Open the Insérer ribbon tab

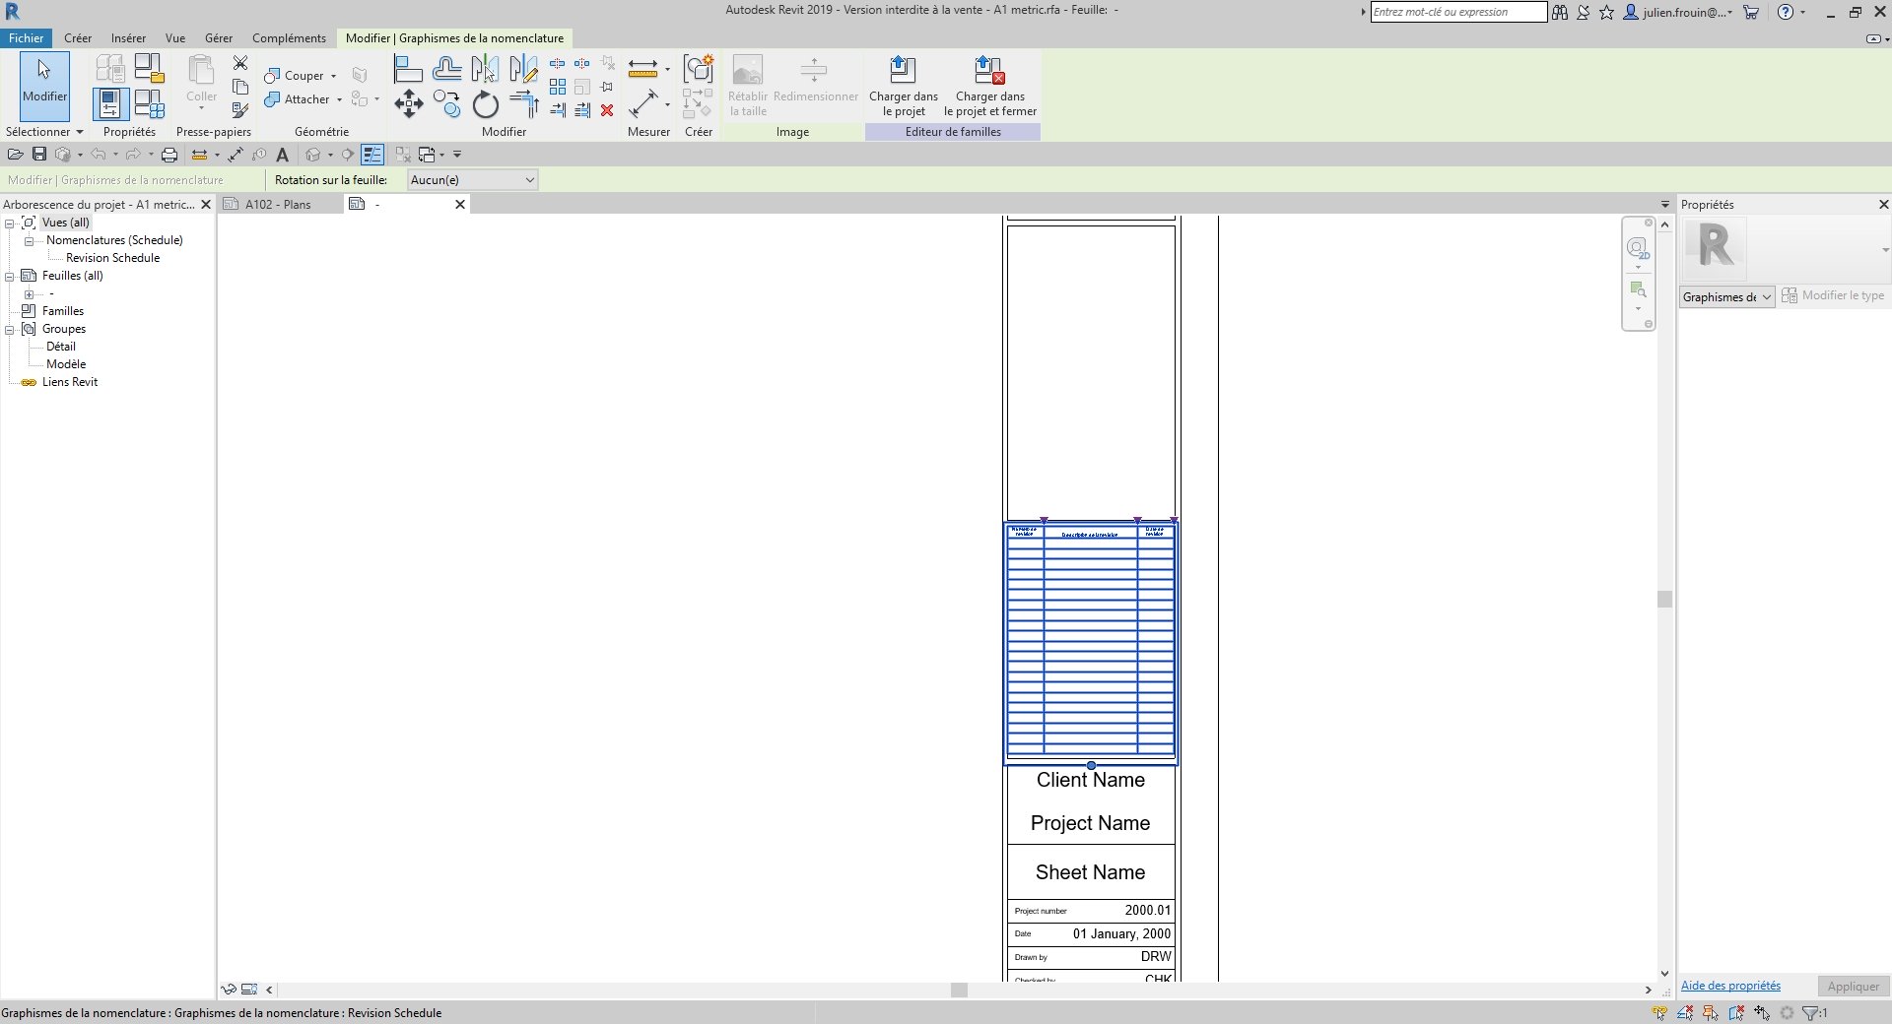128,38
